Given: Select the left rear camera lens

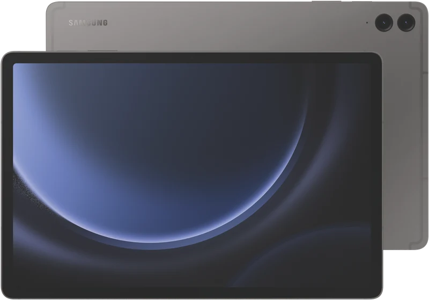Looking at the screenshot, I should click(384, 22).
